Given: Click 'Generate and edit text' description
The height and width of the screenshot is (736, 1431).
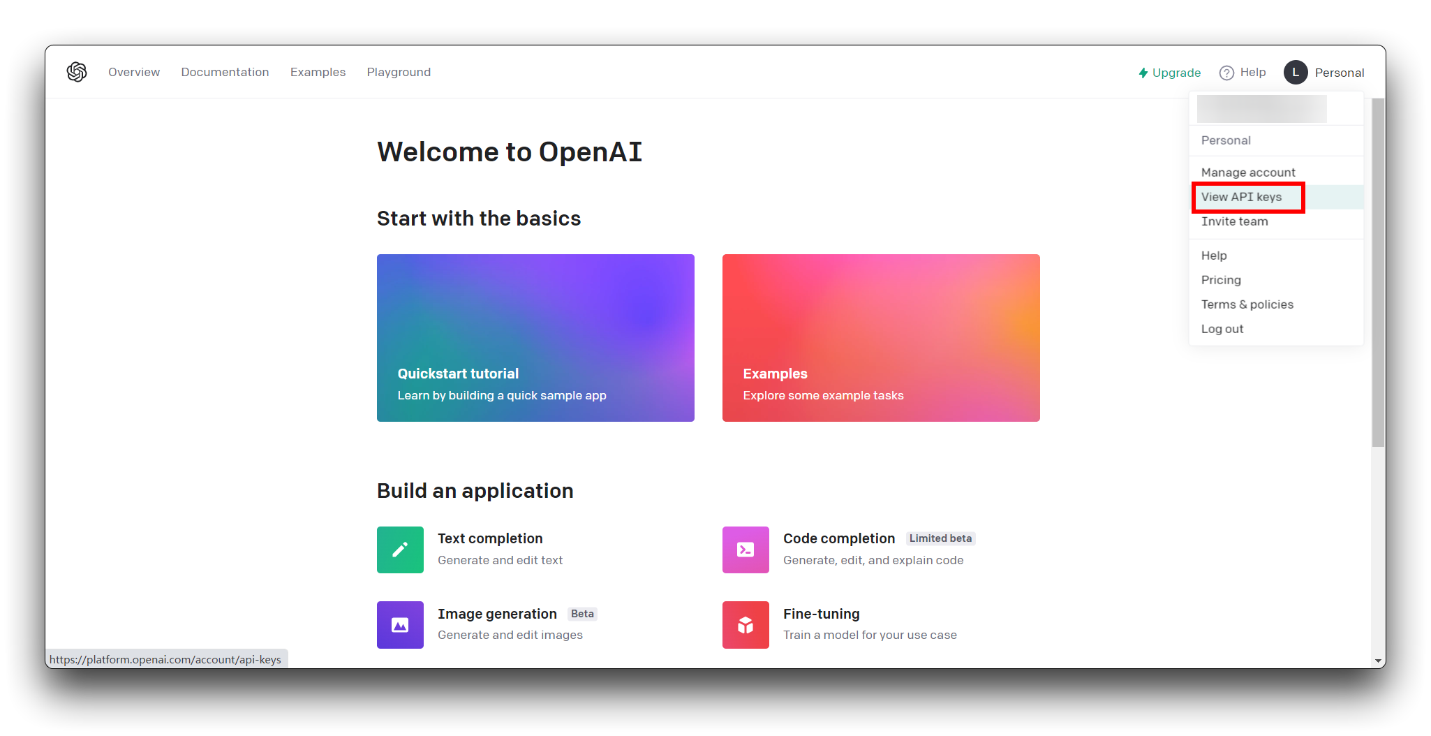Looking at the screenshot, I should 500,560.
